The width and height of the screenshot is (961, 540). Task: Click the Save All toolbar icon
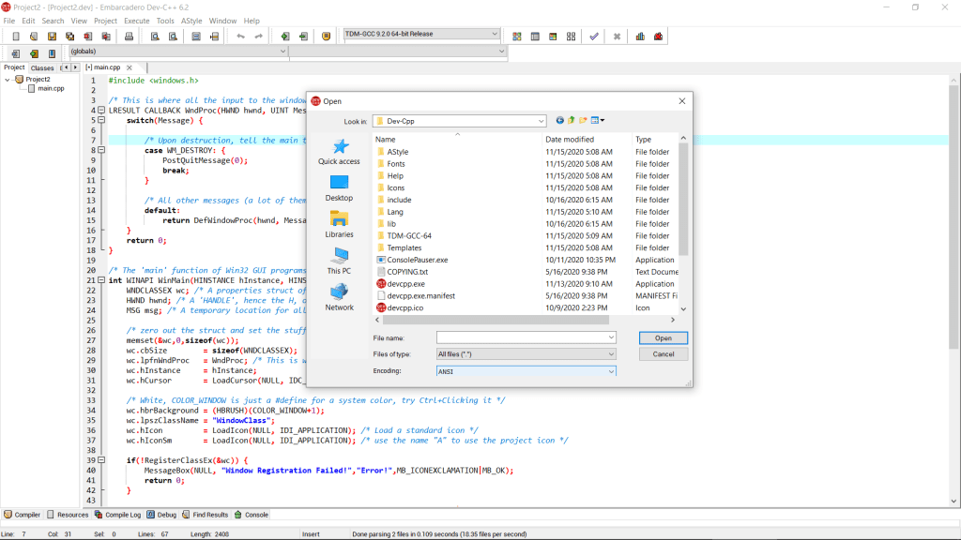(69, 37)
